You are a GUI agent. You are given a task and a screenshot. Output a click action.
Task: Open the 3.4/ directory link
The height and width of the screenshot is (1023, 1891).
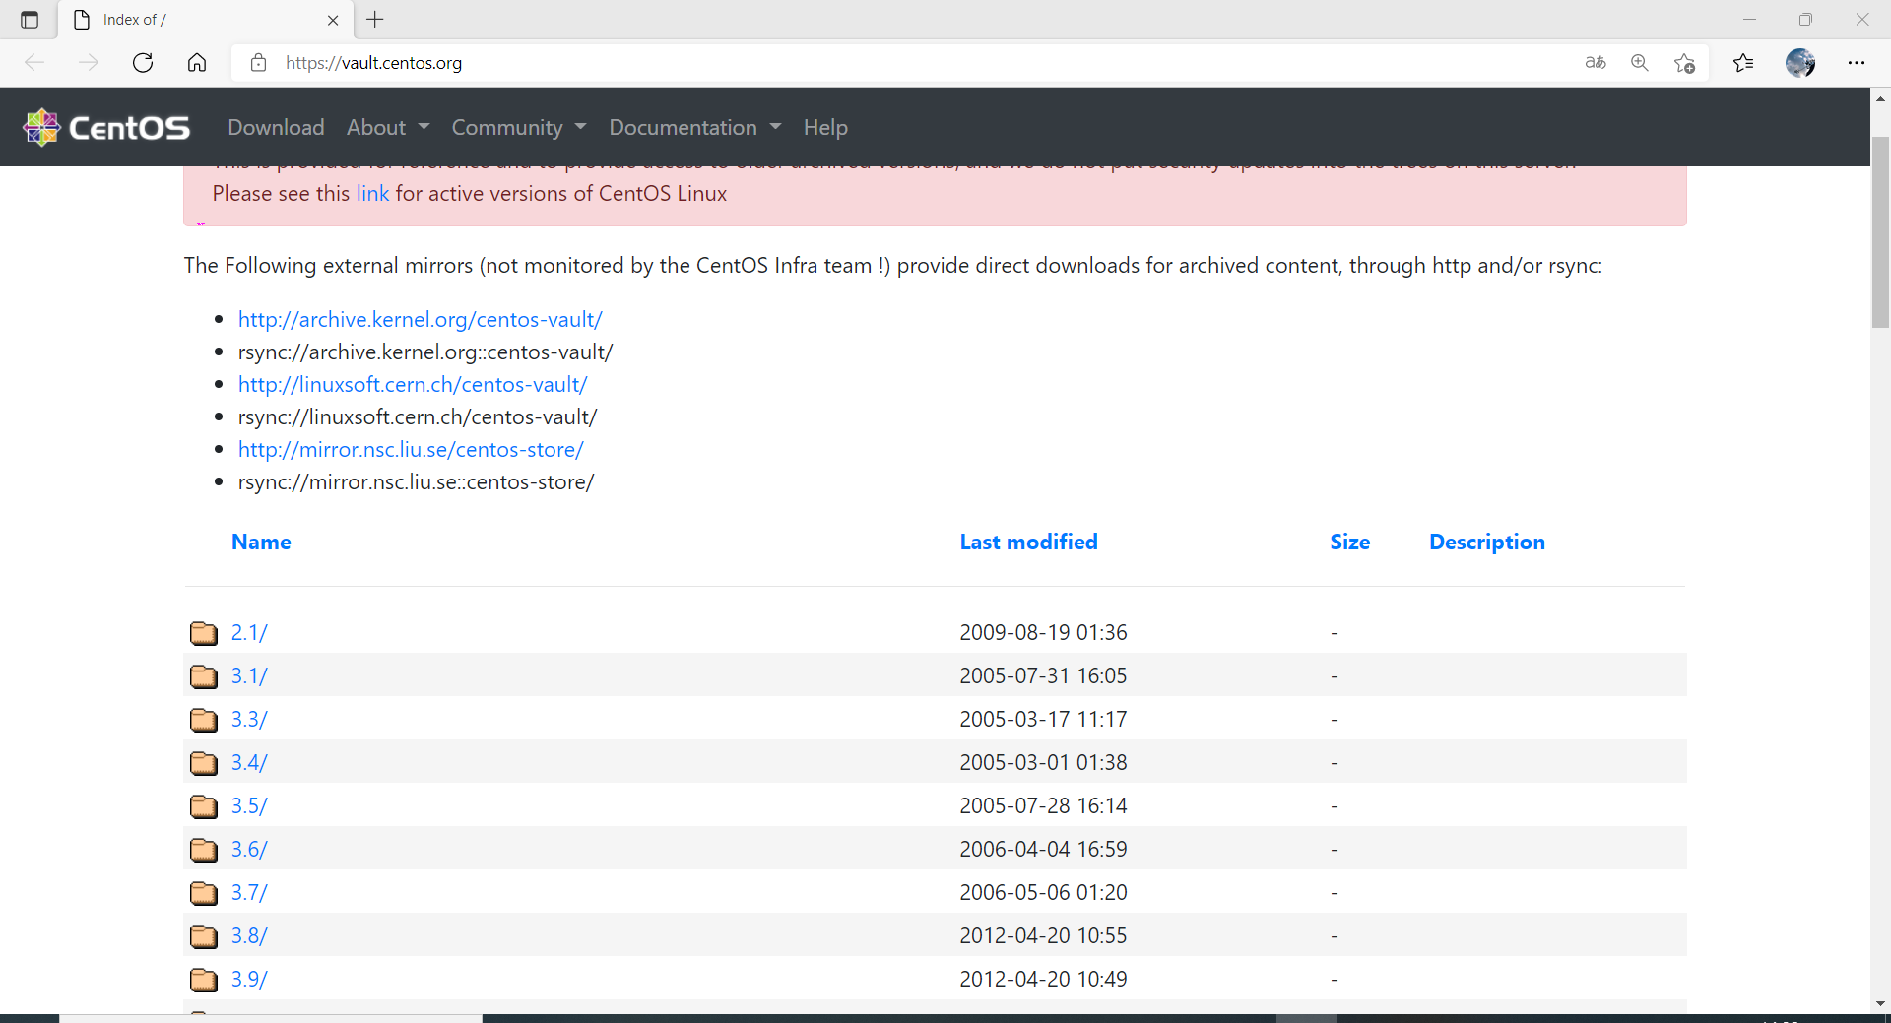point(249,762)
